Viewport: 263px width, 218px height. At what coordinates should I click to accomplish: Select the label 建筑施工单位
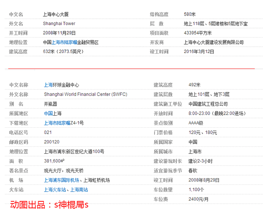pyautogui.click(x=168, y=104)
